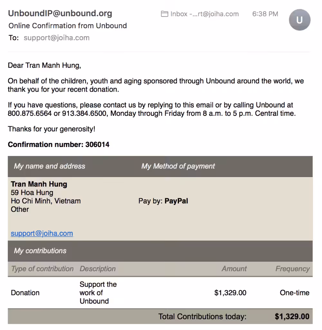
Task: Click the Total Contributions today amount
Action: click(292, 316)
